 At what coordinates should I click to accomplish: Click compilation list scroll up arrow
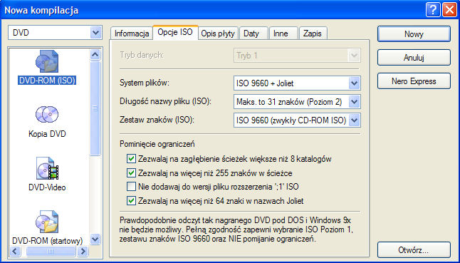click(95, 54)
